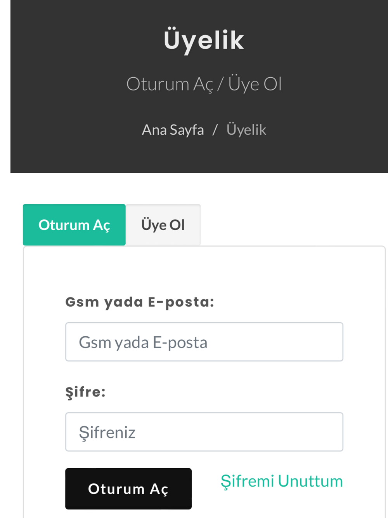Choose the forgot password green link
The height and width of the screenshot is (518, 388).
tap(282, 481)
